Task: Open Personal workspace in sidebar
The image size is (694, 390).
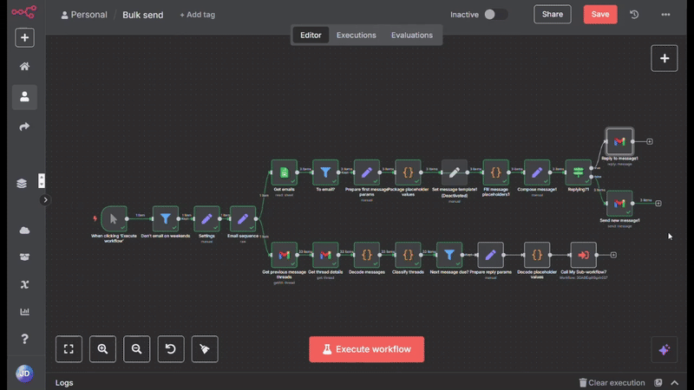Action: pyautogui.click(x=24, y=97)
